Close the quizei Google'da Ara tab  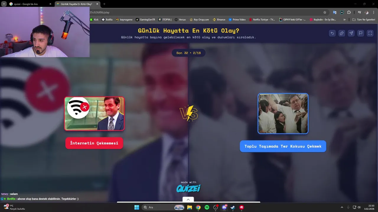pos(50,4)
